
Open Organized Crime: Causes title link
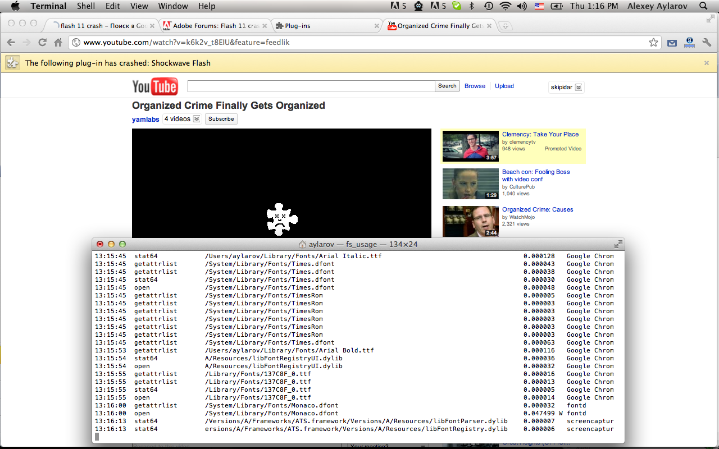click(x=538, y=209)
